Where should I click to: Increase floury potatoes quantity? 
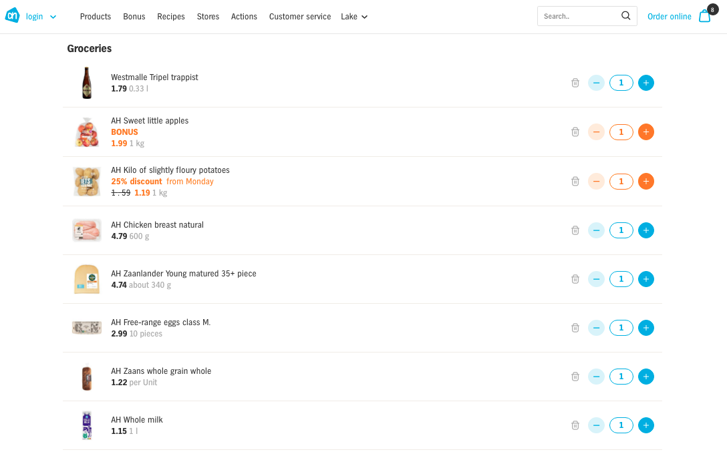646,181
